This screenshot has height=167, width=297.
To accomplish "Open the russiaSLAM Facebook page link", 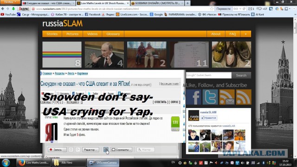I will click(208, 112).
